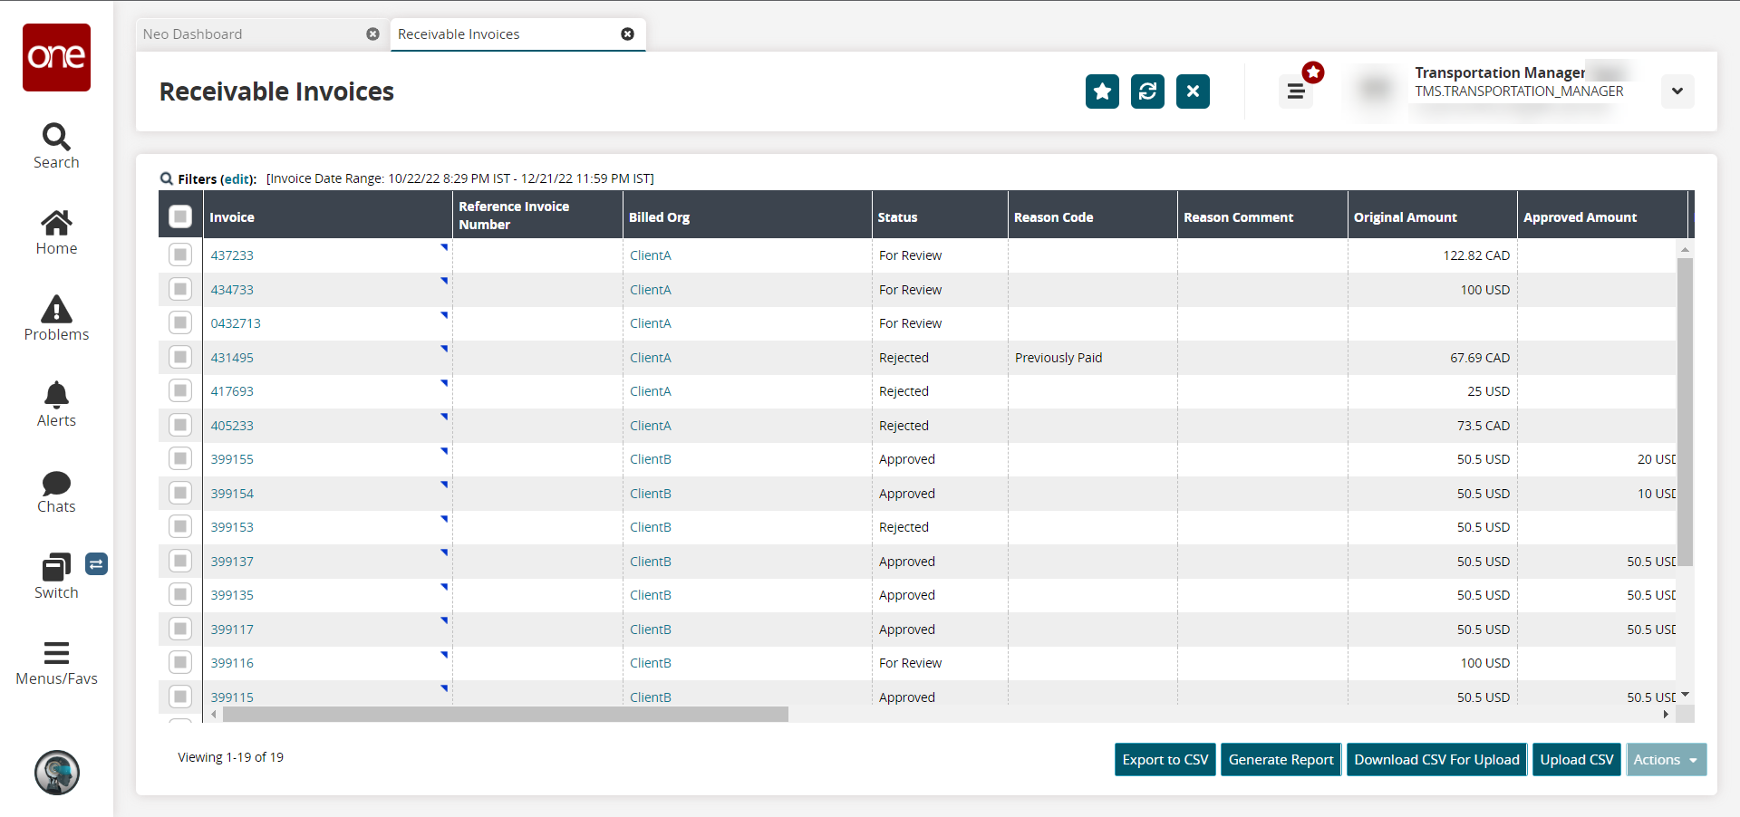Screen dimensions: 1740x817
Task: Open the filters edit link
Action: click(x=237, y=179)
